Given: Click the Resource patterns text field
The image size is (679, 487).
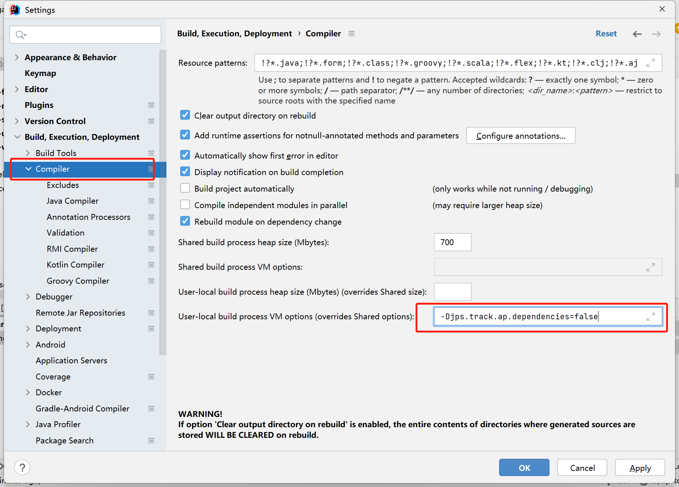Looking at the screenshot, I should tap(458, 63).
